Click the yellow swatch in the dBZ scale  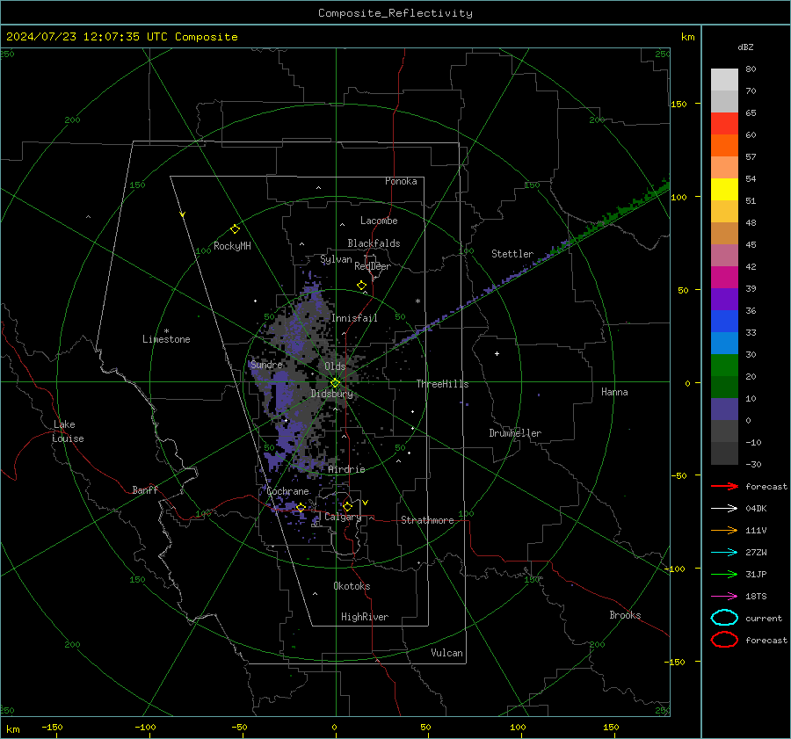coord(724,190)
